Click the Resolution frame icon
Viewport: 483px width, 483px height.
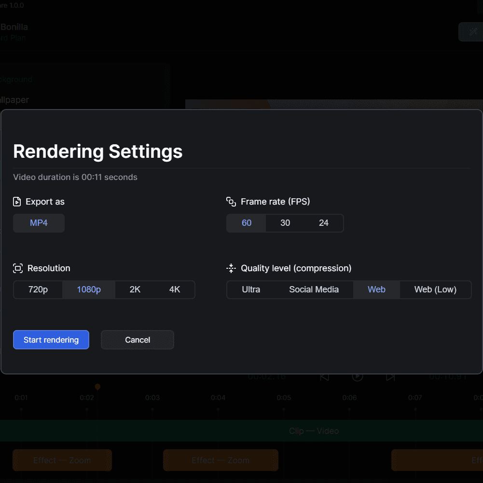point(18,268)
